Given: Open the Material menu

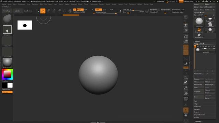Looking at the screenshot, I should pos(74,4).
